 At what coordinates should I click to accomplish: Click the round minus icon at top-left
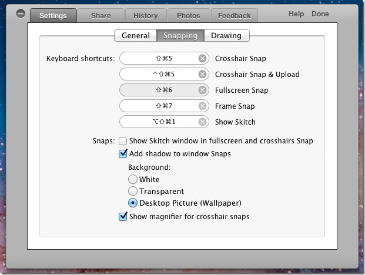(21, 14)
